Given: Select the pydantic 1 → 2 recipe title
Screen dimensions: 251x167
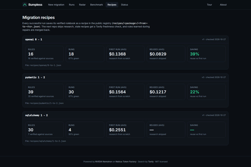Looking at the screenshot, I should tap(35, 77).
